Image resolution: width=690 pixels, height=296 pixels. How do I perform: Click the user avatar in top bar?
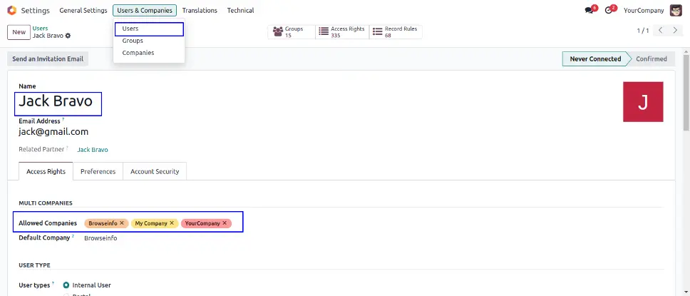[x=676, y=10]
